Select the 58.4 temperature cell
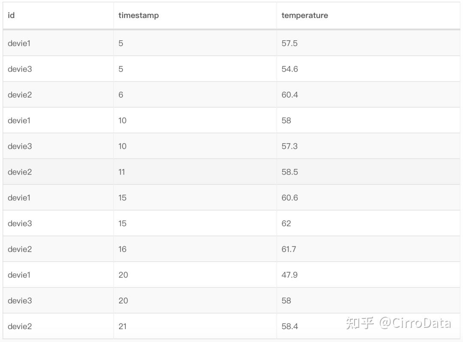This screenshot has height=342, width=463. point(289,326)
